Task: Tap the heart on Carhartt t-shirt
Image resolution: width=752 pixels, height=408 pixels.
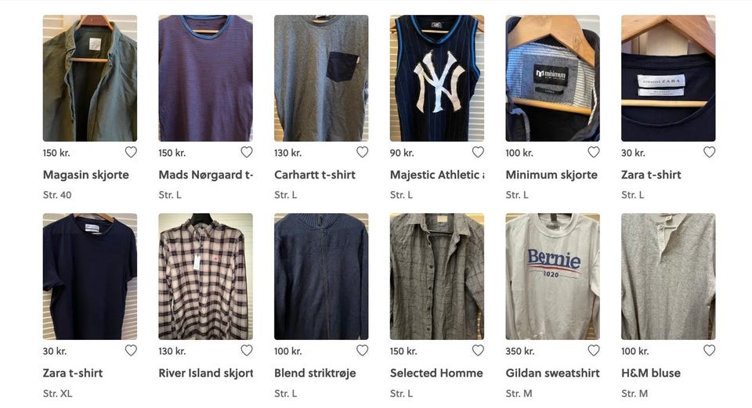Action: (x=362, y=152)
